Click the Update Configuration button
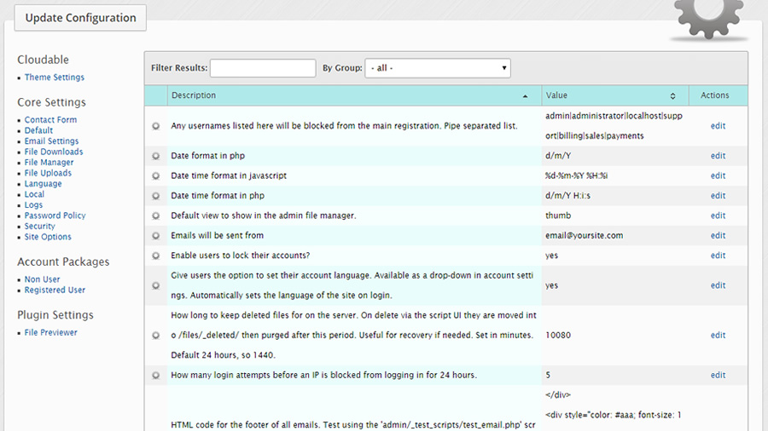Screen dimensions: 768x431 (80, 18)
